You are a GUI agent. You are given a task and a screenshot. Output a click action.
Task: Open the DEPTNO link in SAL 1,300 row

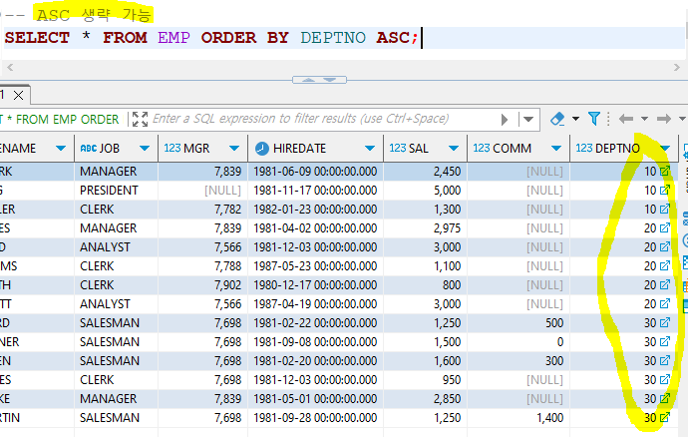point(665,210)
